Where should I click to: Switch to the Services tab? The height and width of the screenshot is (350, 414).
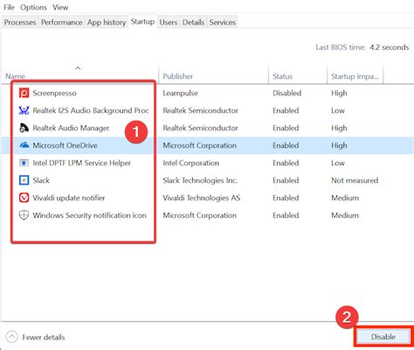click(x=223, y=22)
